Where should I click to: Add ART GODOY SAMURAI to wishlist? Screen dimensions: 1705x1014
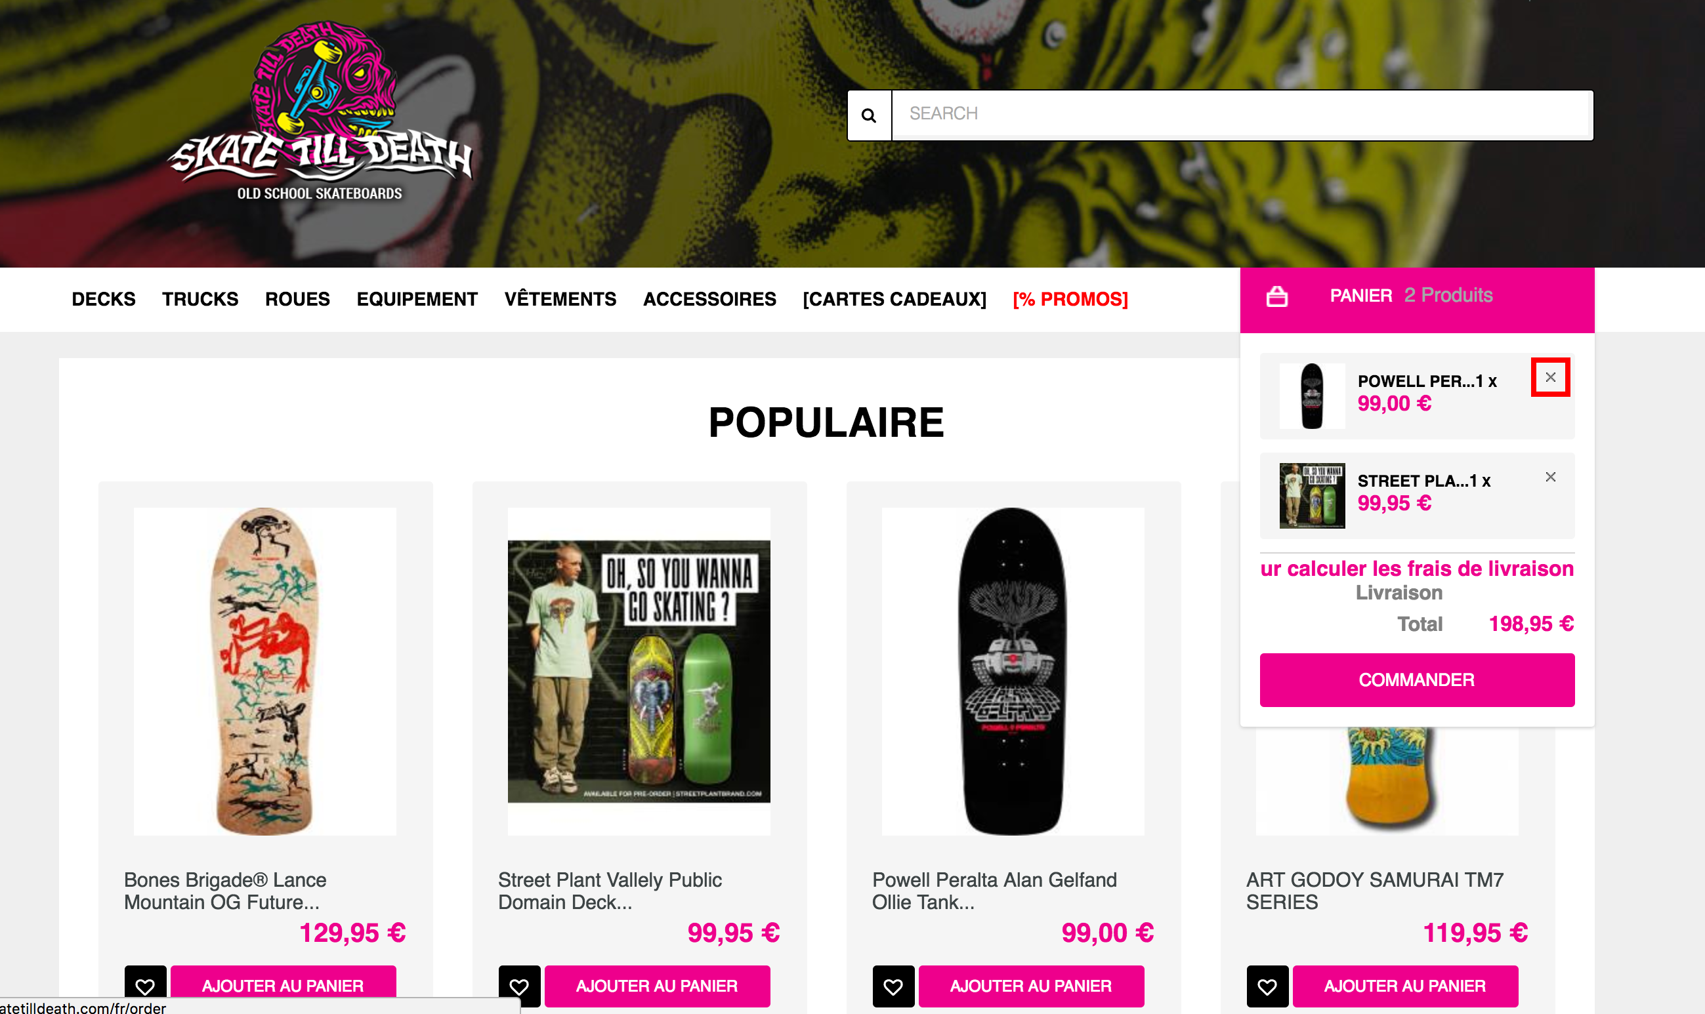click(1267, 986)
